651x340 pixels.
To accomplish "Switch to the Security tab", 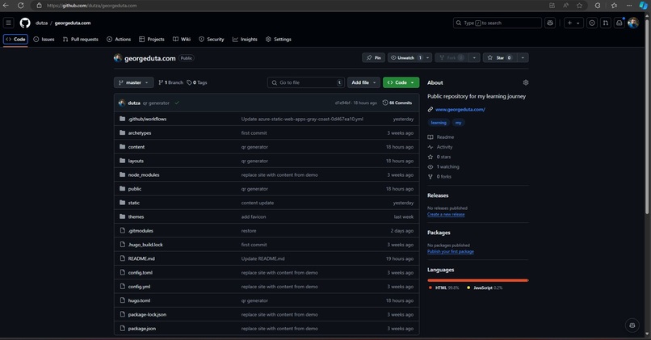I will coord(212,40).
